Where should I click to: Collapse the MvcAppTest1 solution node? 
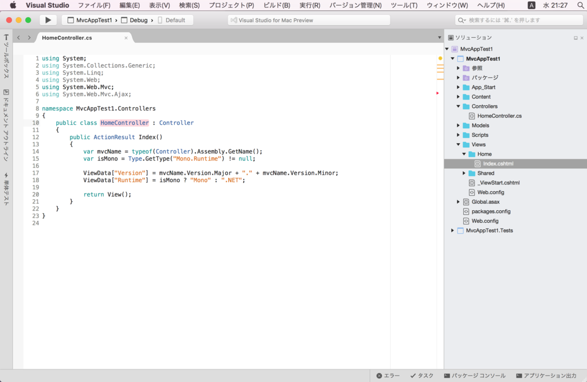point(447,49)
